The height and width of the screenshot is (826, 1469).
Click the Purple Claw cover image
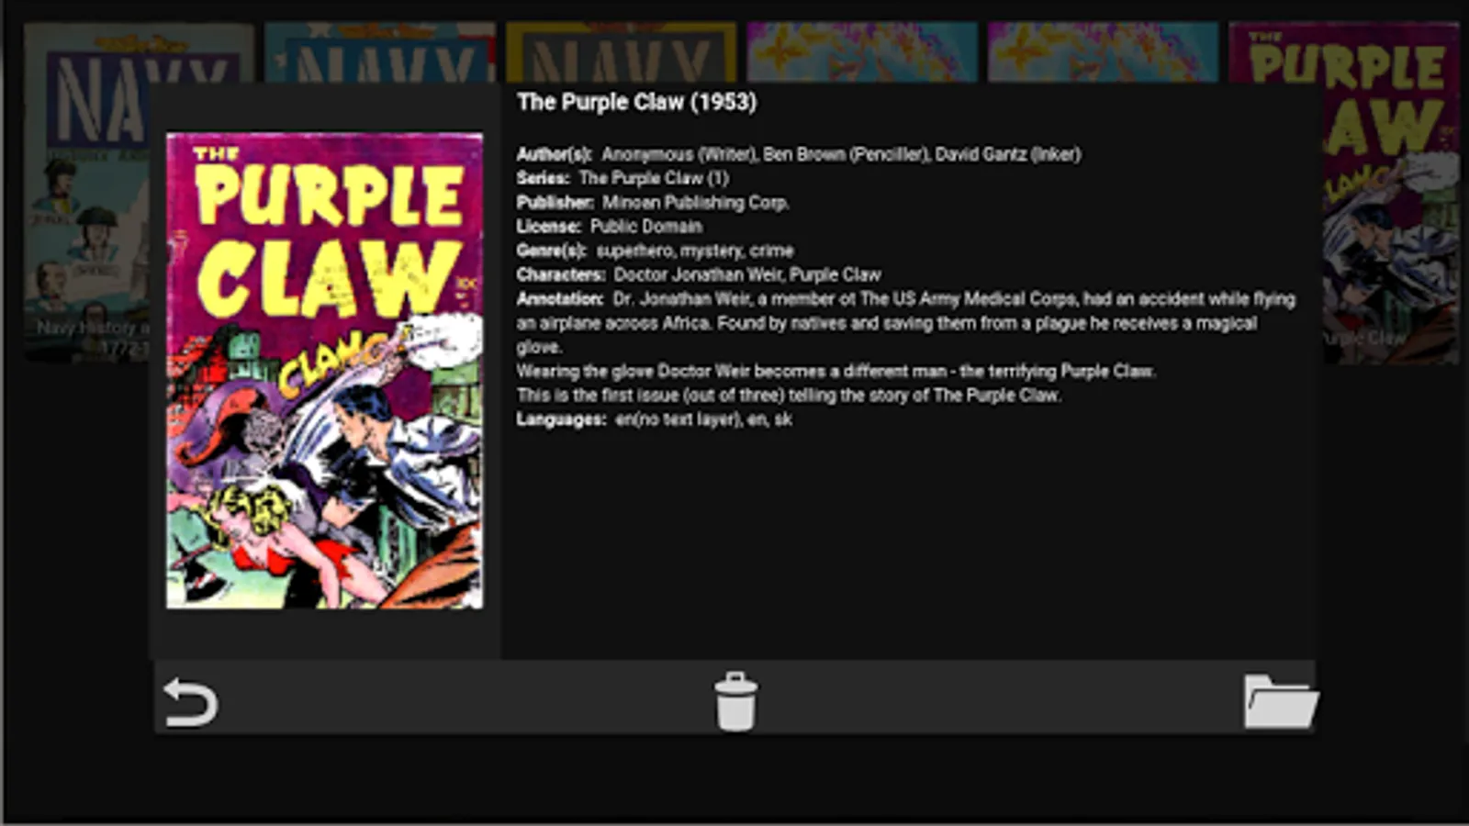point(324,371)
